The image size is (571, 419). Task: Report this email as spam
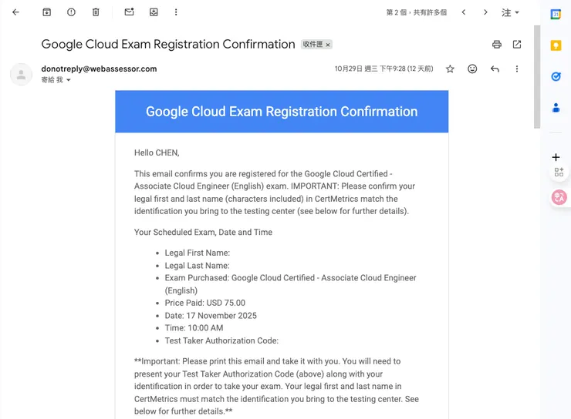point(71,12)
